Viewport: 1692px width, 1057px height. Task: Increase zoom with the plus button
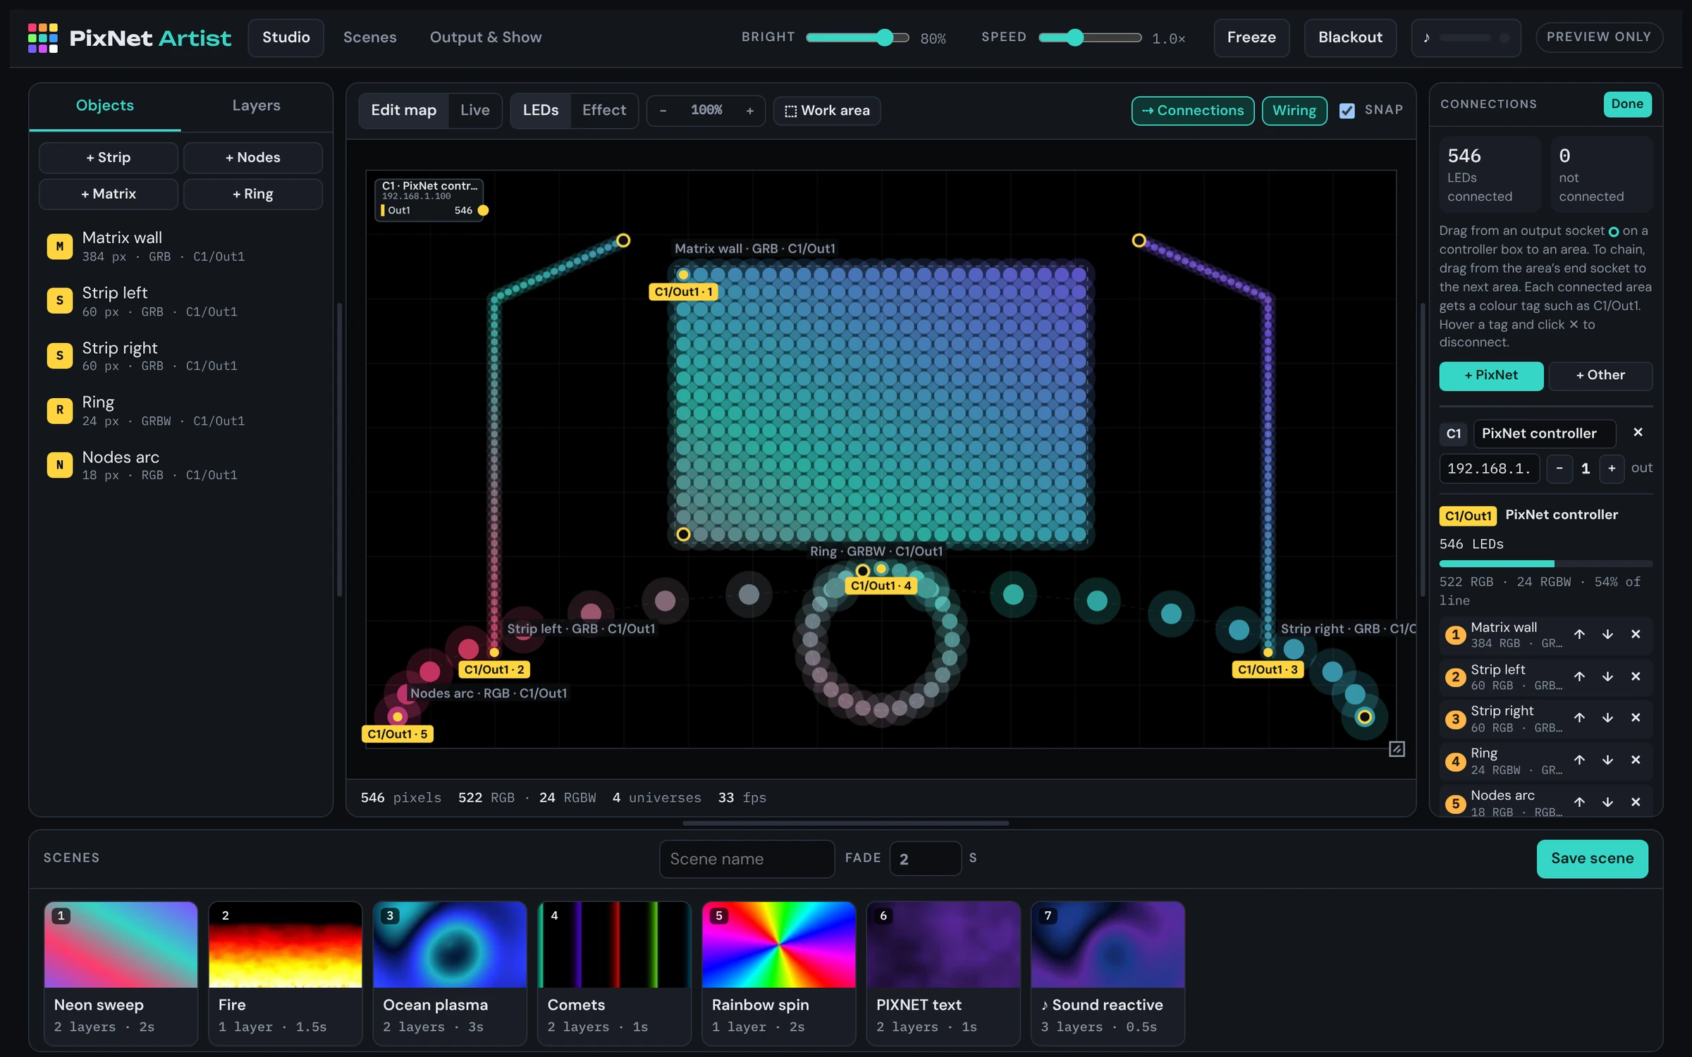click(x=750, y=111)
